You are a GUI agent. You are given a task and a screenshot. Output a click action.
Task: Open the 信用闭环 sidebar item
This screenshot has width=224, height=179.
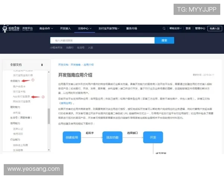pos(18,134)
